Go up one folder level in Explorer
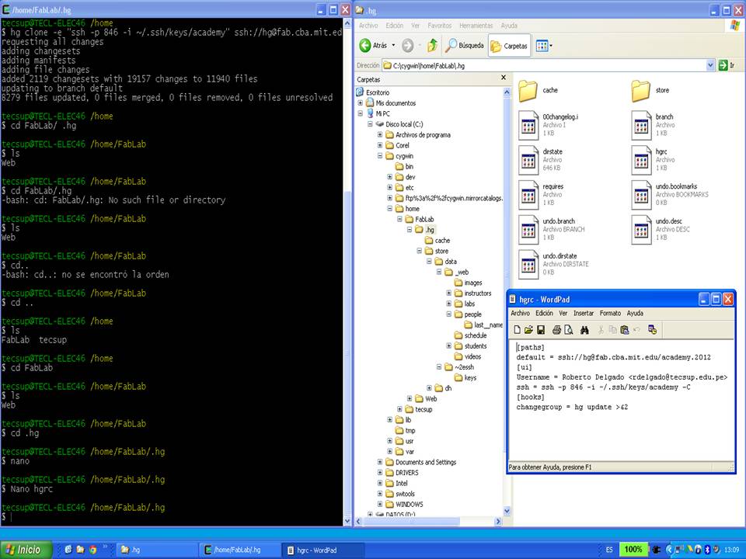 (x=433, y=46)
